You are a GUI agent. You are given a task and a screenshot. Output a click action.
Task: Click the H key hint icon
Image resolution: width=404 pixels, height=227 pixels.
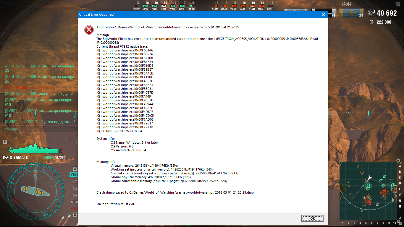click(x=5, y=142)
